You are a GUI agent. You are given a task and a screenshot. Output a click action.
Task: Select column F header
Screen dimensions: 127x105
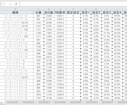73,9
